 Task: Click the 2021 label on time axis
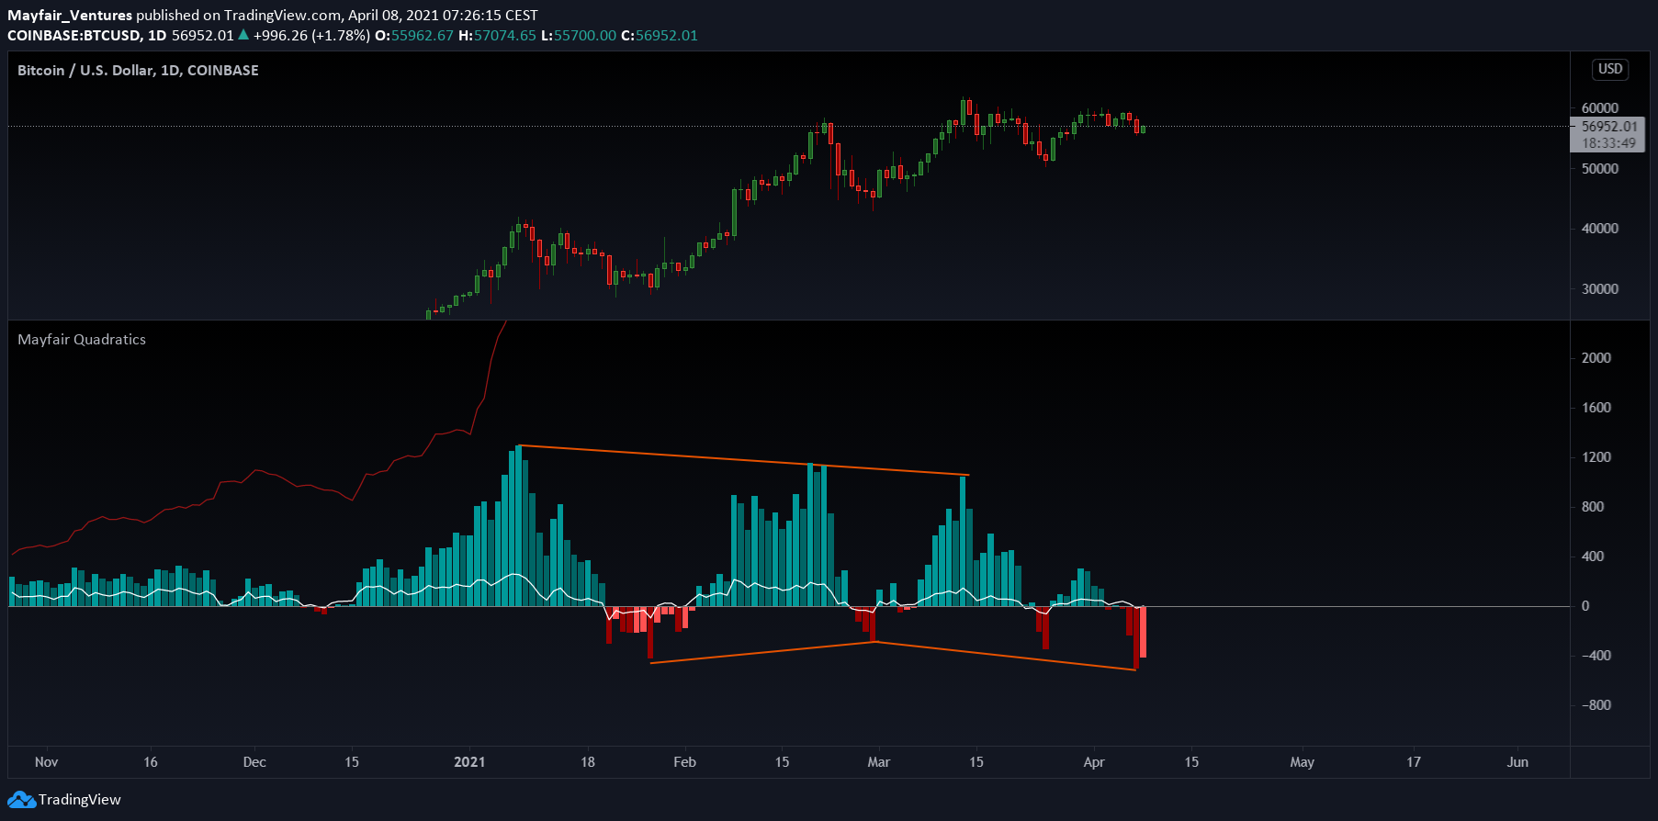(469, 762)
